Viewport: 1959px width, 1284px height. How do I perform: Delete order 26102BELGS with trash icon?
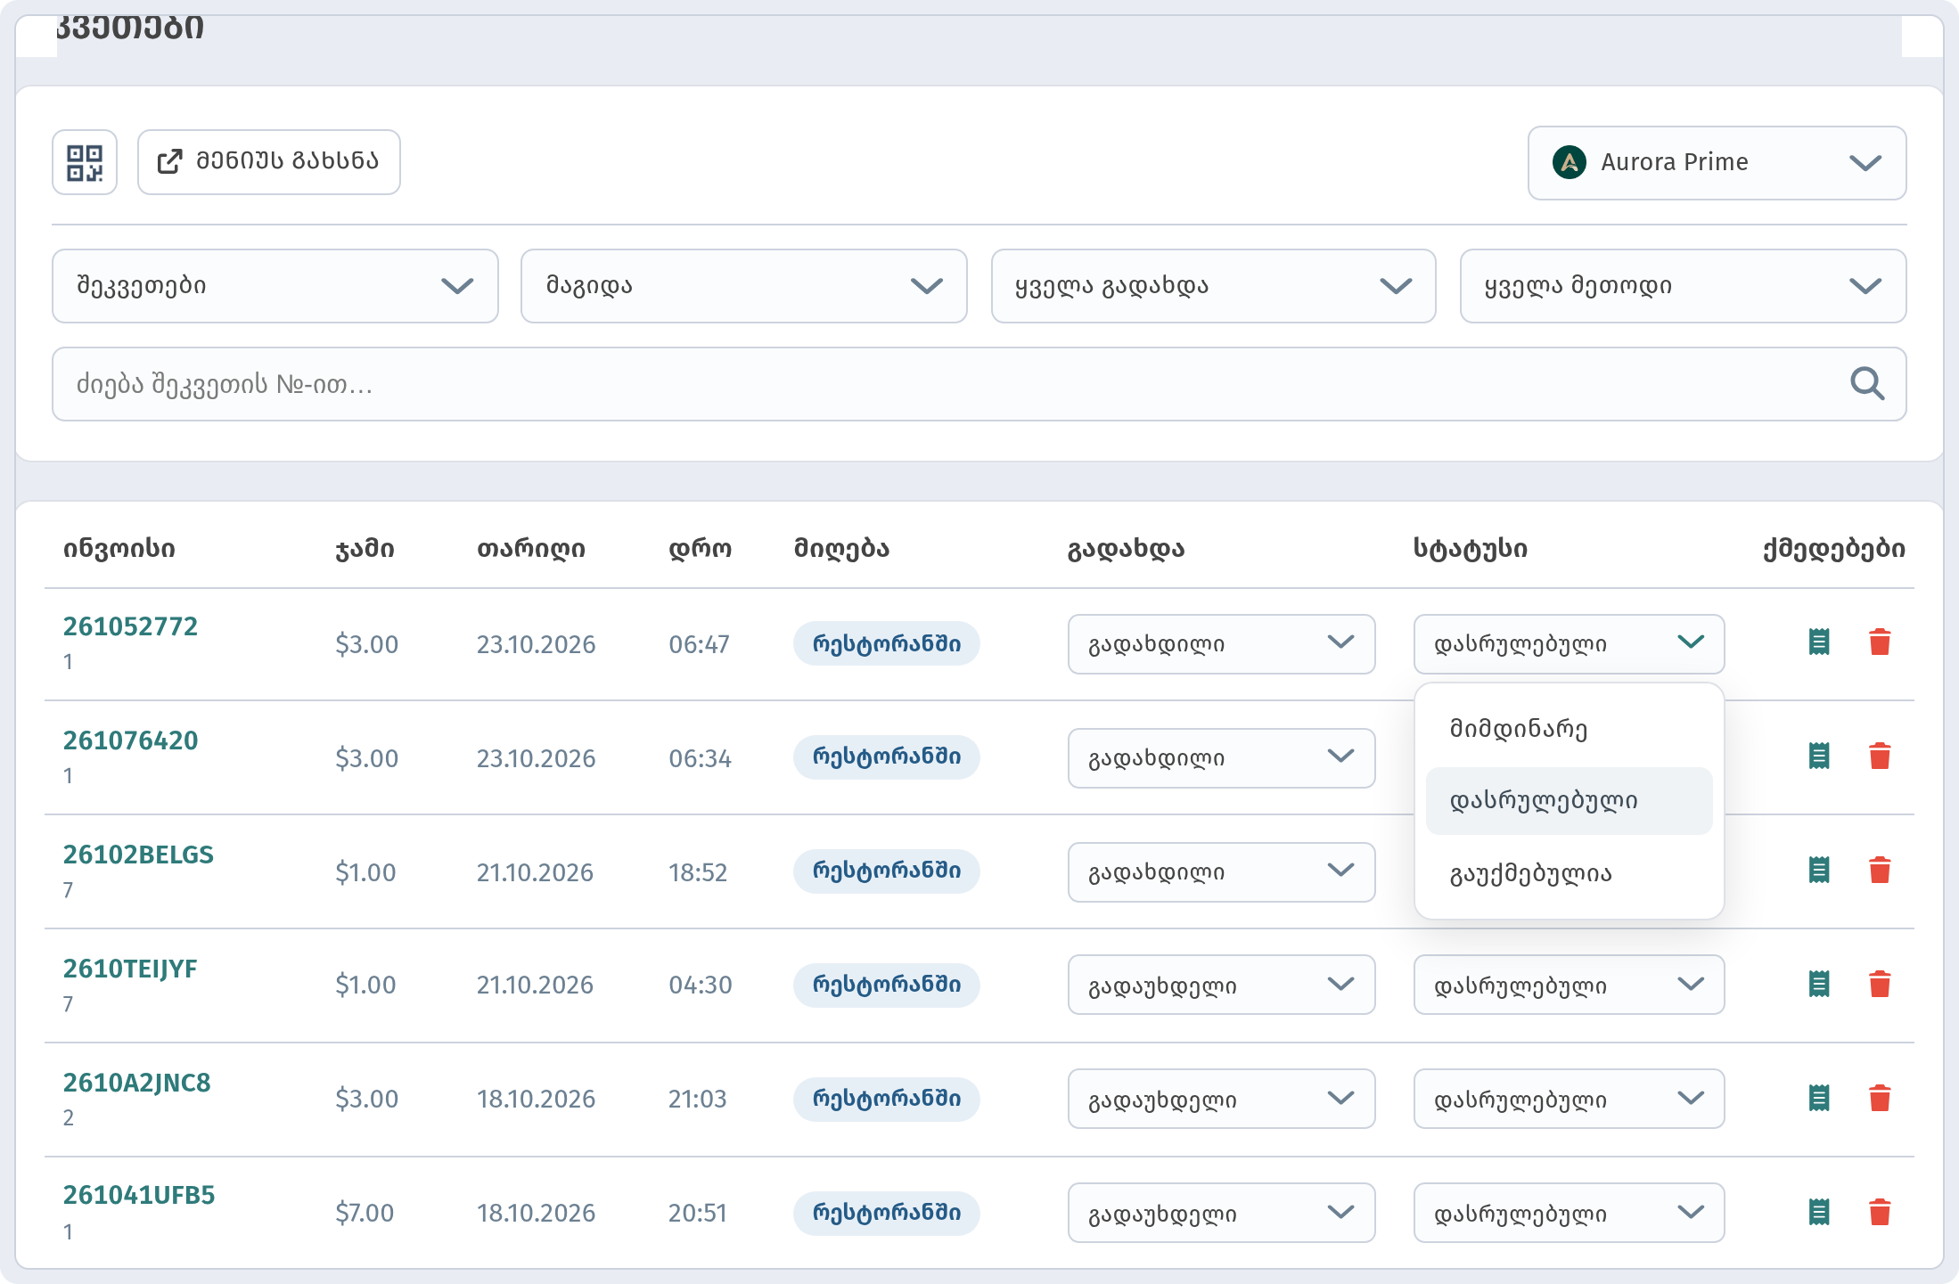[x=1880, y=871]
